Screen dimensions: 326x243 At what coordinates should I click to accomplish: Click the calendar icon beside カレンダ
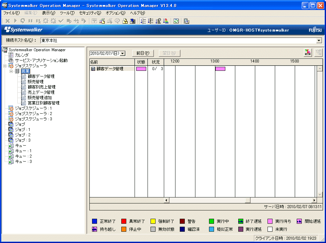(x=11, y=55)
